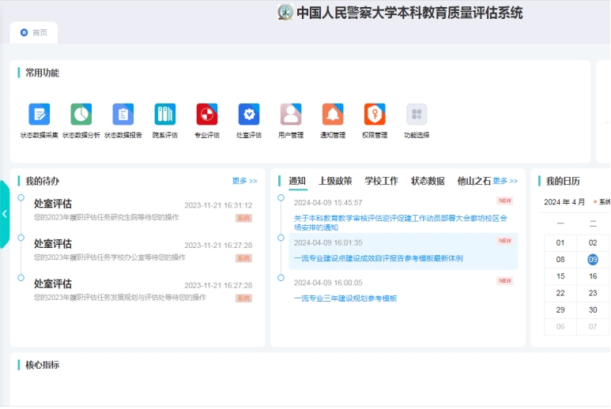Expand 更多 beside 他山之石 tab
Viewport: 611px width, 409px height.
(505, 181)
